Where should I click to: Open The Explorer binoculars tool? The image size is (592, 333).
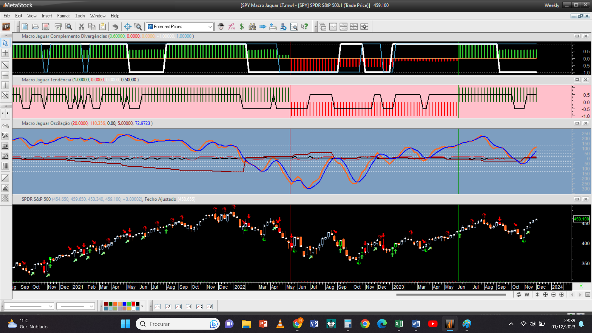(252, 27)
